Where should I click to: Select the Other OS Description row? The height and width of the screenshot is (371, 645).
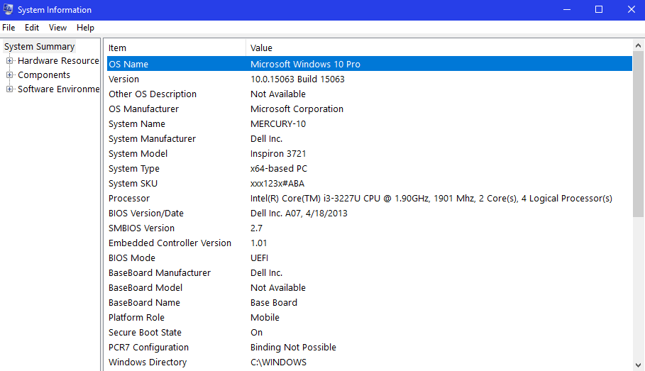(370, 94)
